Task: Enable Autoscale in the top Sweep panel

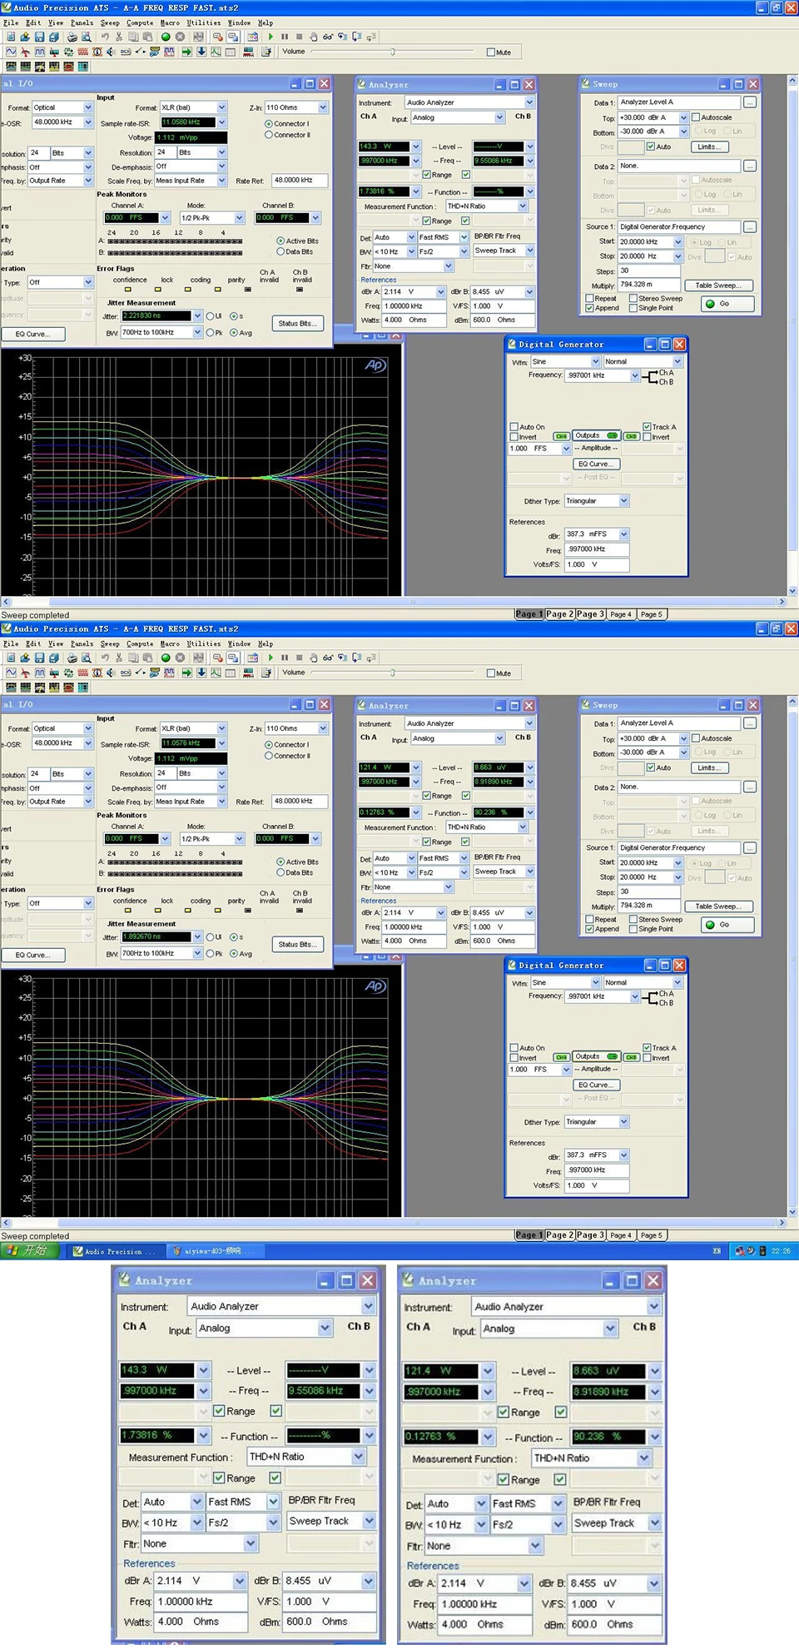Action: tap(696, 117)
